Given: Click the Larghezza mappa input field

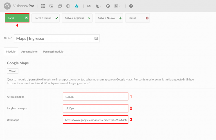Looking at the screenshot, I should pos(95,108).
